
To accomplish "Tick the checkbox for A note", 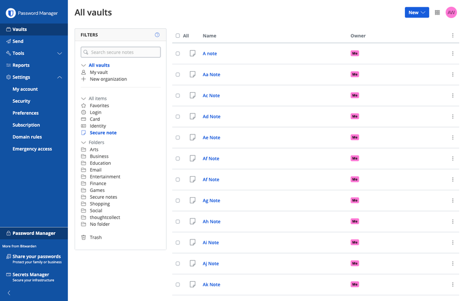I will 178,54.
